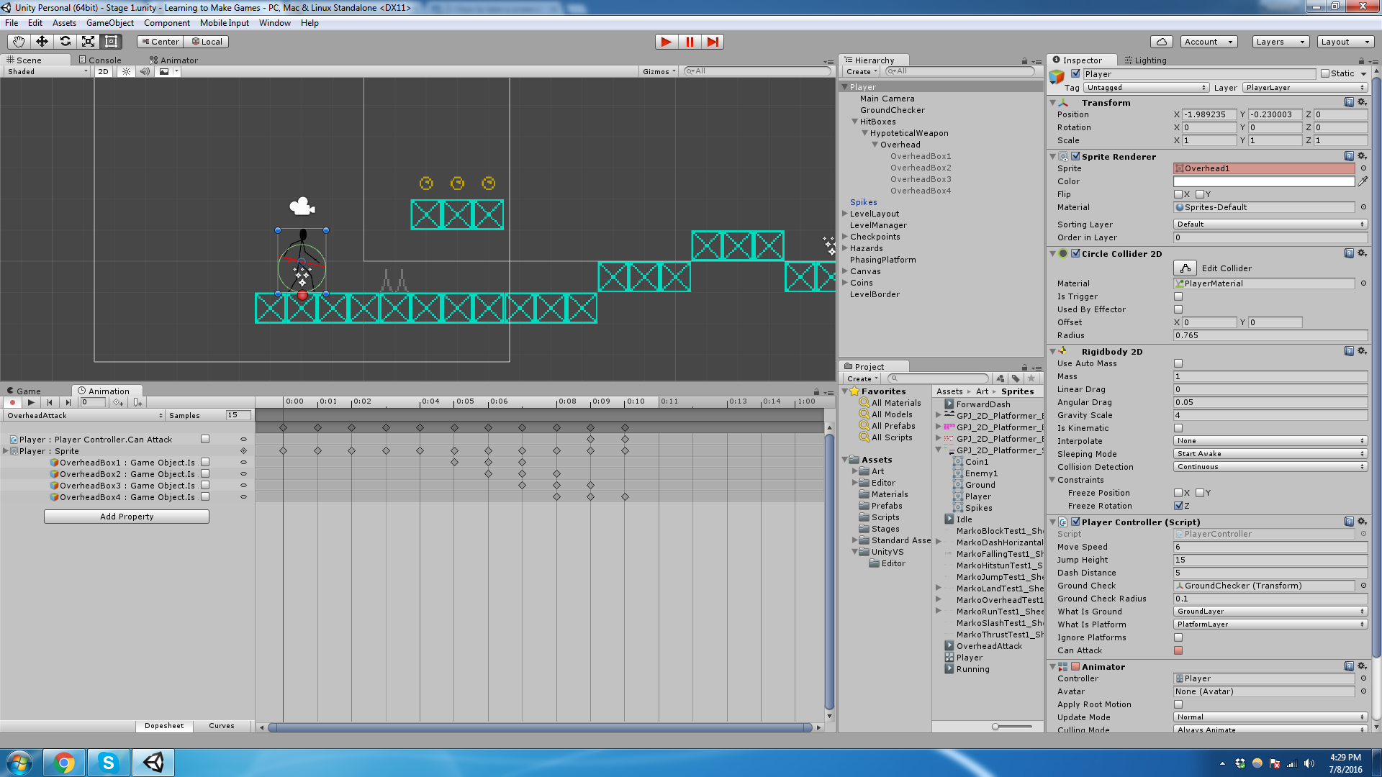Select the Move tool in the toolbar

click(41, 41)
